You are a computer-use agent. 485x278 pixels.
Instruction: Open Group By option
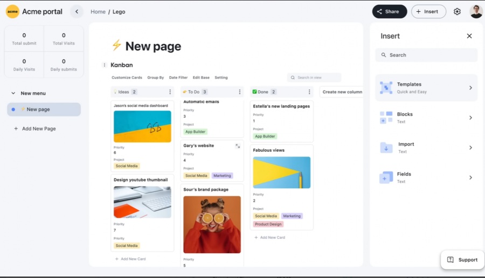[156, 78]
